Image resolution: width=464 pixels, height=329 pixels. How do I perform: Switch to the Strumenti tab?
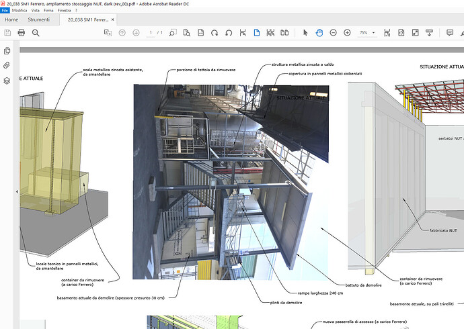(39, 19)
